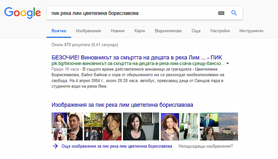Viewport: 278px width, 159px height.
Task: Select the Всичко tab
Action: click(x=59, y=31)
